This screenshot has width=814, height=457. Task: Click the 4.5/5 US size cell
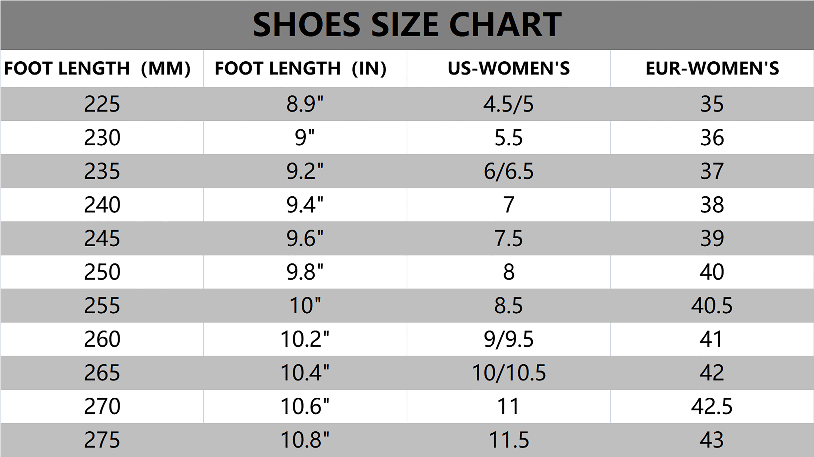click(508, 104)
